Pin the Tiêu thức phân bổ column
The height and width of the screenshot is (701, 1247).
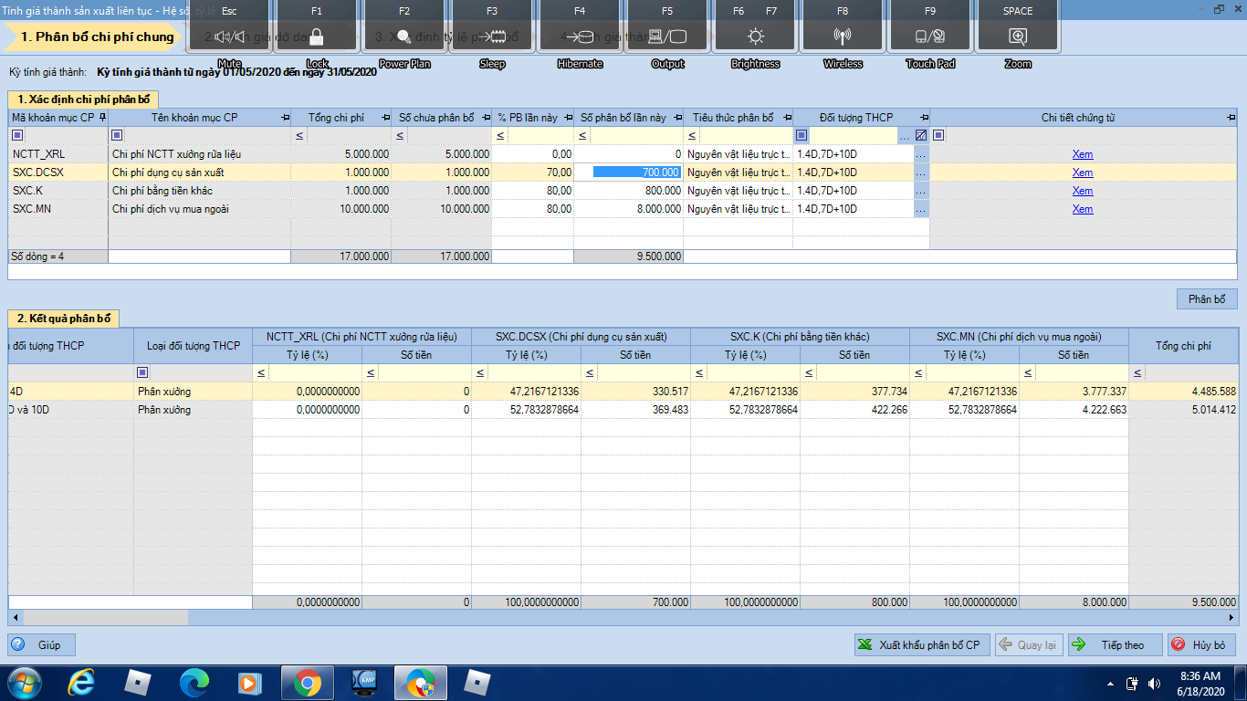785,118
